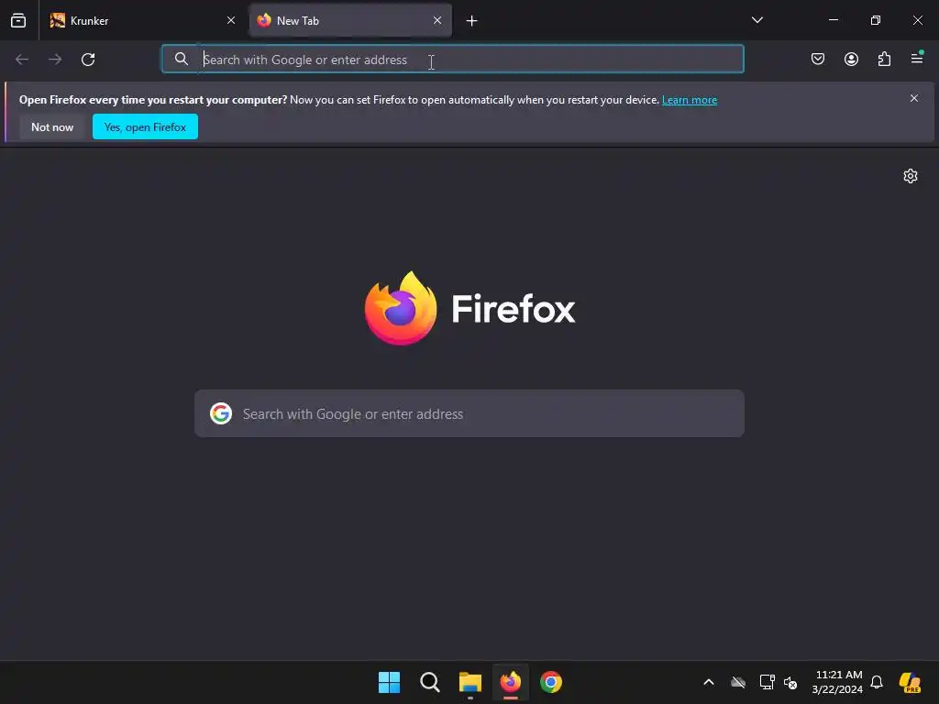Open the clock and date 11:21 AM
The image size is (939, 704).
coord(837,682)
